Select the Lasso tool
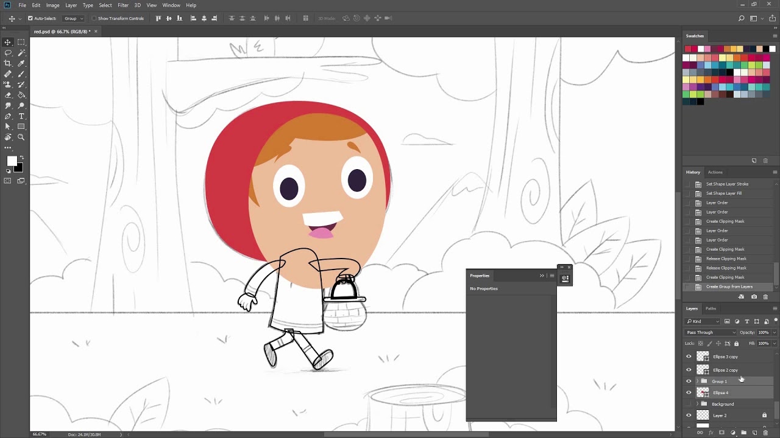Viewport: 780px width, 438px height. (x=8, y=53)
